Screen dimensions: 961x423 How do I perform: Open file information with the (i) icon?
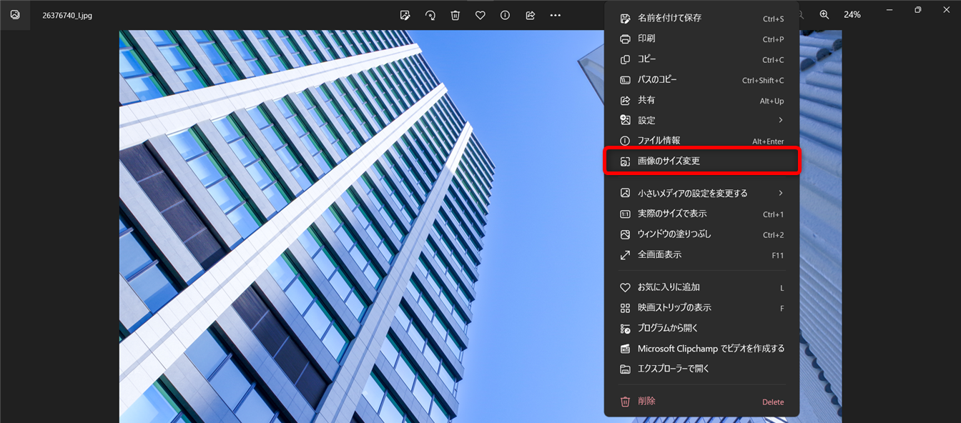[505, 14]
